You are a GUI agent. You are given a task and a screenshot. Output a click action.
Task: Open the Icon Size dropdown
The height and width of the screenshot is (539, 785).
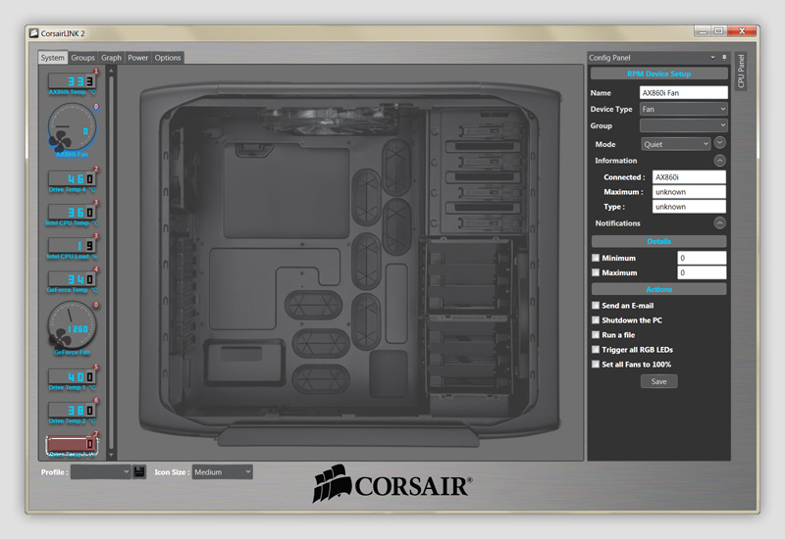pyautogui.click(x=223, y=472)
